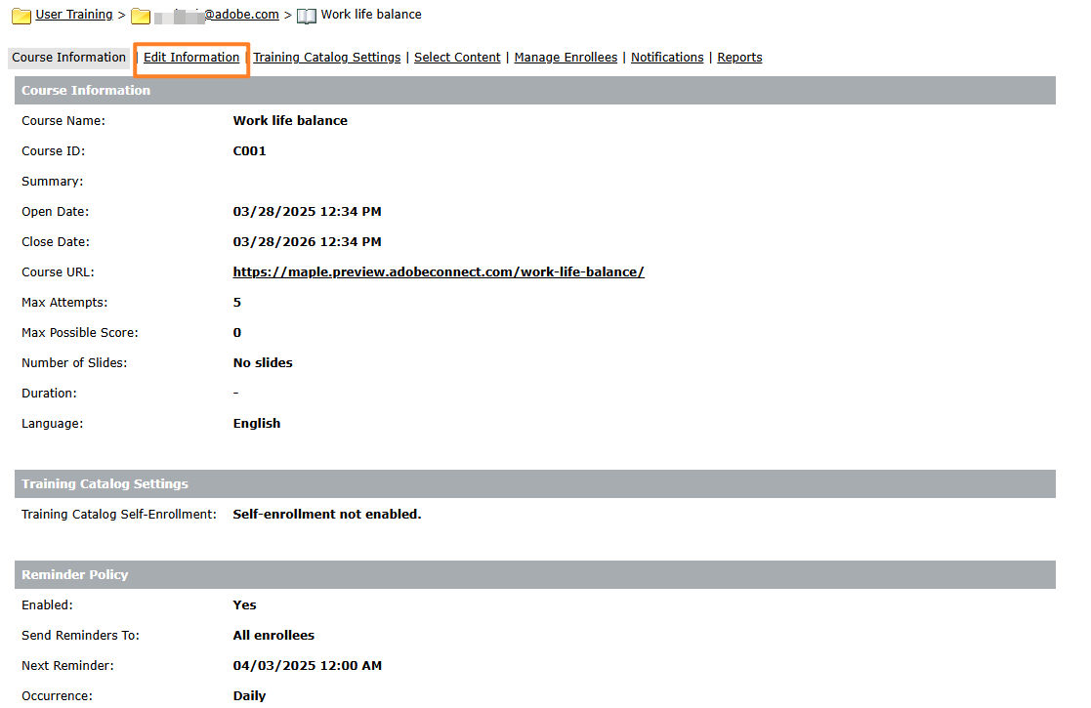Click the Send Reminders To: label

click(x=81, y=635)
